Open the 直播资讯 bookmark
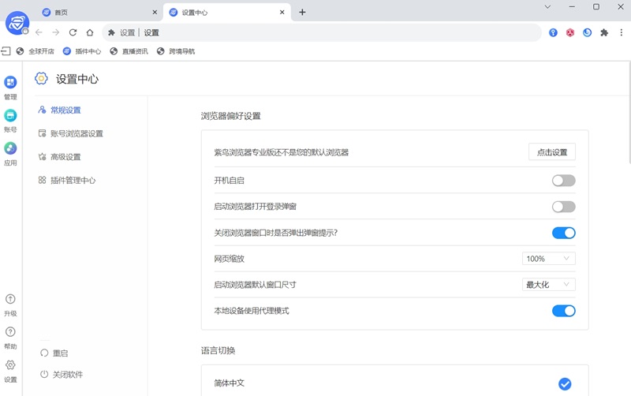Viewport: 631px width, 396px height. click(129, 51)
